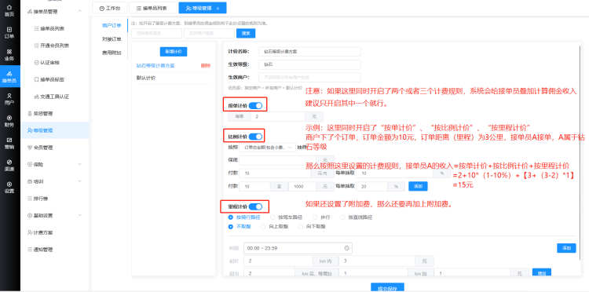Click 增加 in the 超出 km row
589x292 pixels.
pos(542,274)
